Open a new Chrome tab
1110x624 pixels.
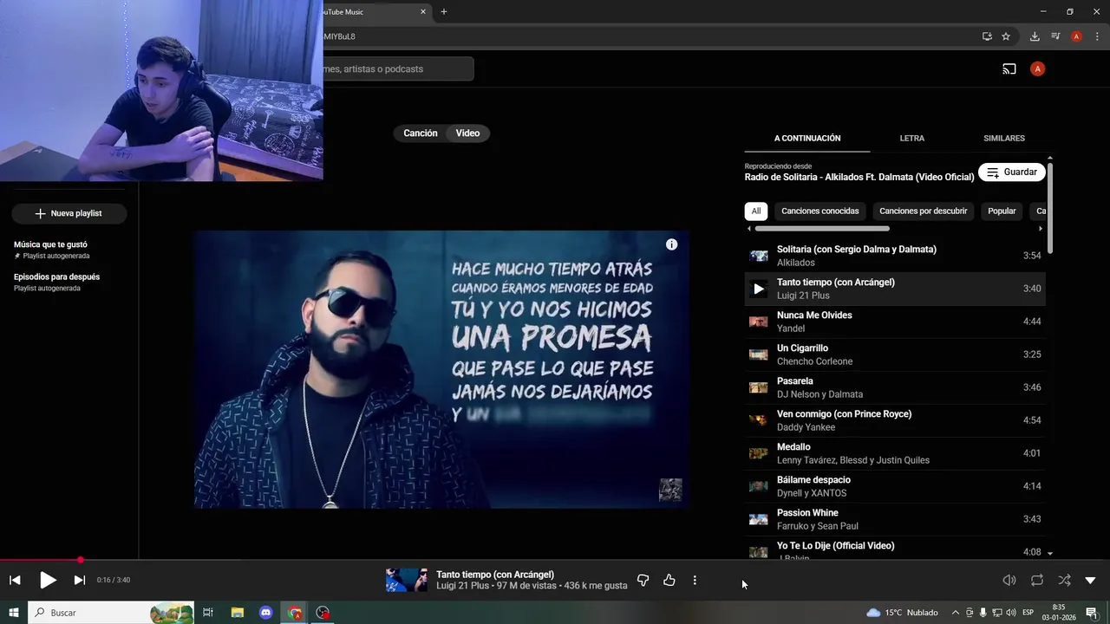tap(444, 12)
